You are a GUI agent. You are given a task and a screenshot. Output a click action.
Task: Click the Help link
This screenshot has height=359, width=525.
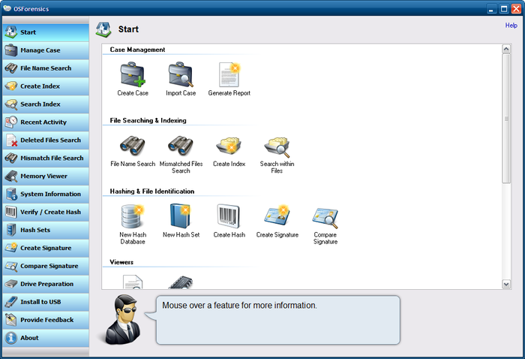[511, 26]
